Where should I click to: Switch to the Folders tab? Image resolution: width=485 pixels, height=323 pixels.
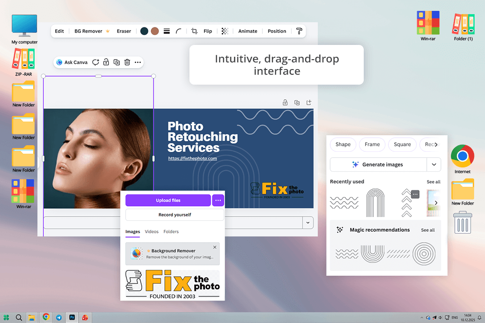171,232
